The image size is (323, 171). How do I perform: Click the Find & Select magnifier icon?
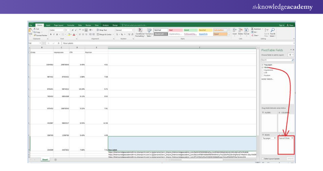272,30
